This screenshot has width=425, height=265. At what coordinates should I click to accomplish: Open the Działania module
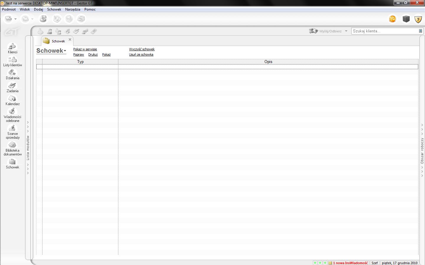coord(12,74)
